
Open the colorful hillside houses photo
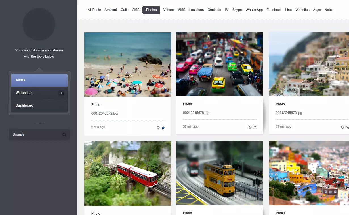click(309, 173)
